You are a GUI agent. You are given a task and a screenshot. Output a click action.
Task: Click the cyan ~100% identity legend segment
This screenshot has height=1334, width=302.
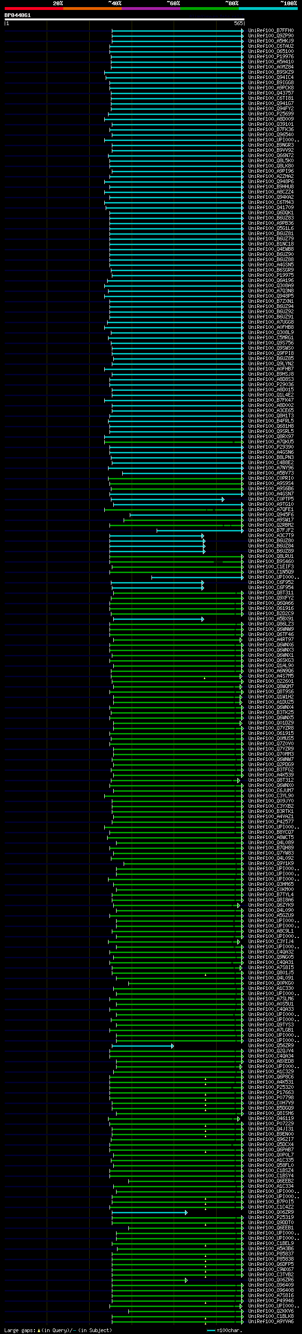click(268, 9)
